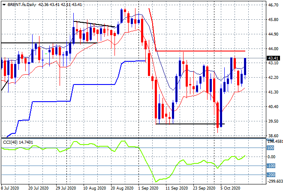Click the thick blue stepped indicator line
Viewport: 283px width, 193px height.
[x=94, y=84]
